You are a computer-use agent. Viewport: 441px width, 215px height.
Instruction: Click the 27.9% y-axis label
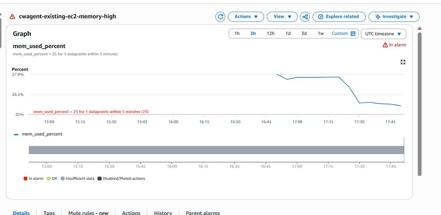18,74
